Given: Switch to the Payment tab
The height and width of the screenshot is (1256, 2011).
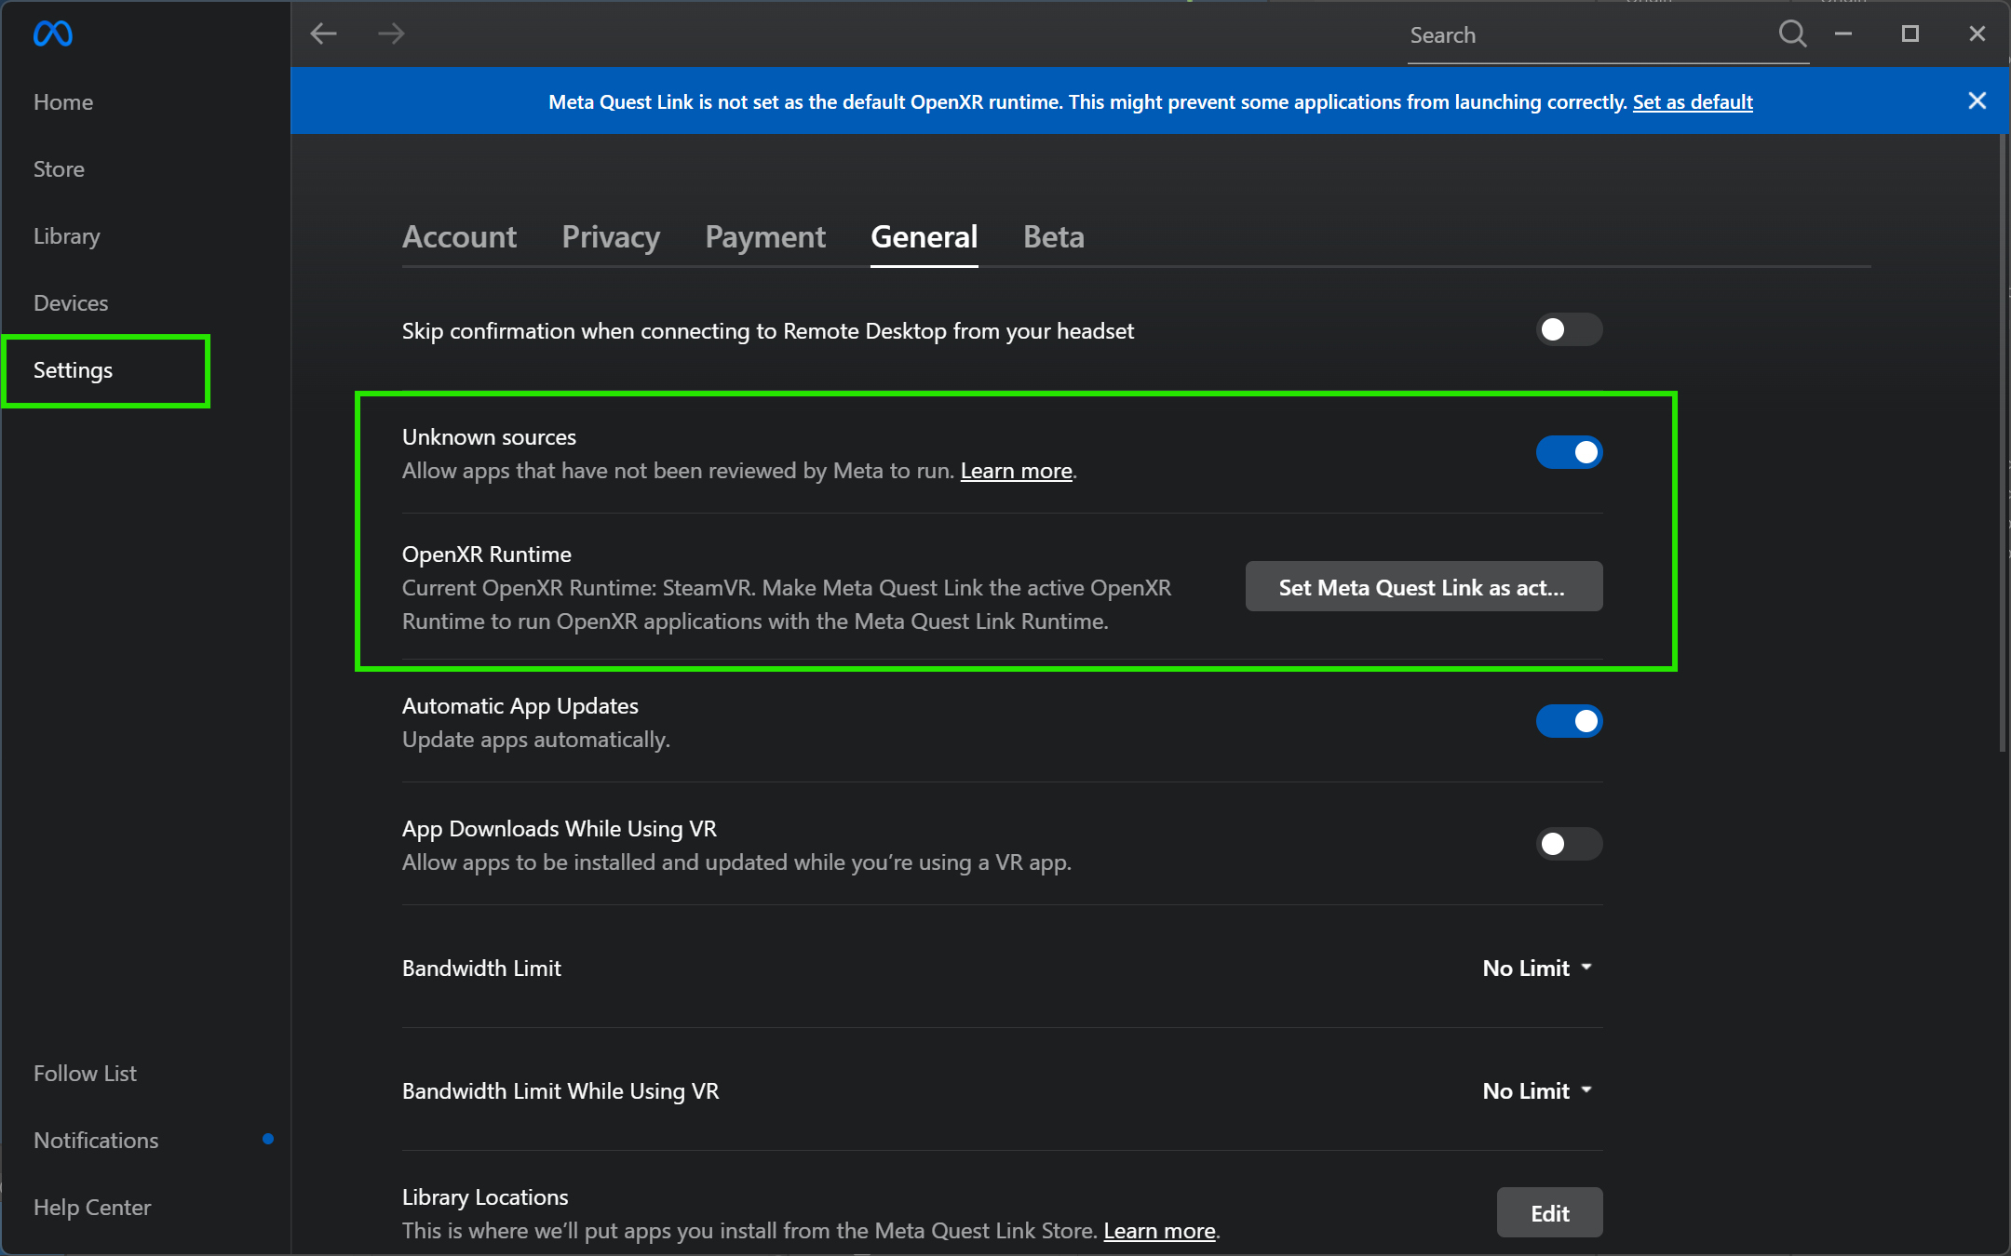Looking at the screenshot, I should coord(765,237).
